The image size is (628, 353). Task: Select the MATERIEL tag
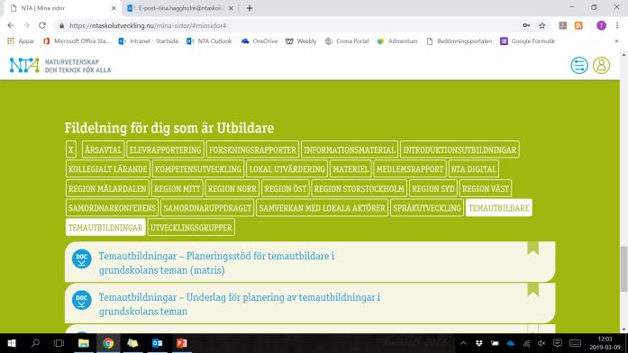[350, 169]
